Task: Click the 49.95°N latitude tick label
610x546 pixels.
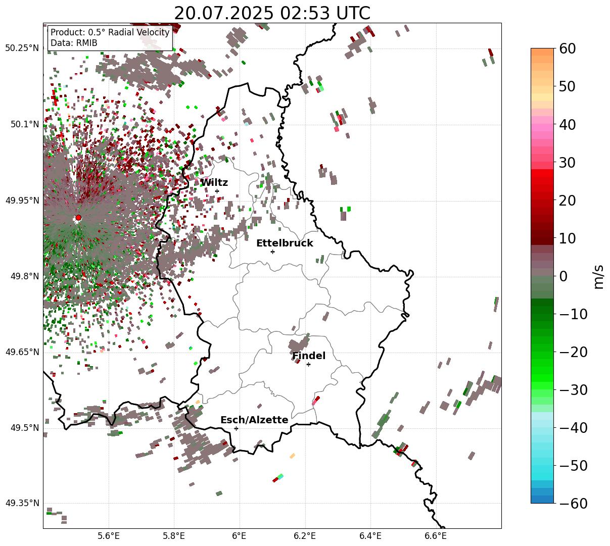Action: point(22,201)
